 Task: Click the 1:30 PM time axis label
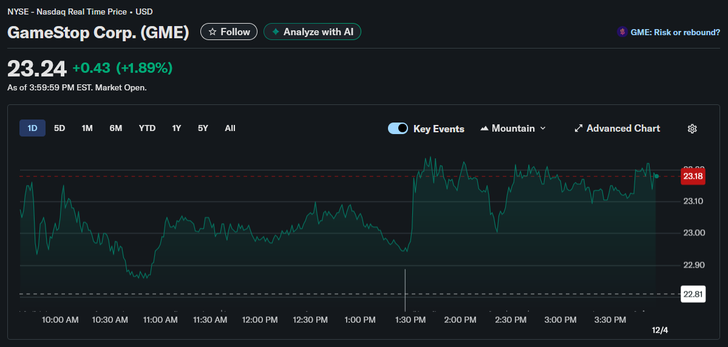coord(409,320)
